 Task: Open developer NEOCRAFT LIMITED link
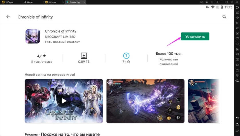(60, 37)
